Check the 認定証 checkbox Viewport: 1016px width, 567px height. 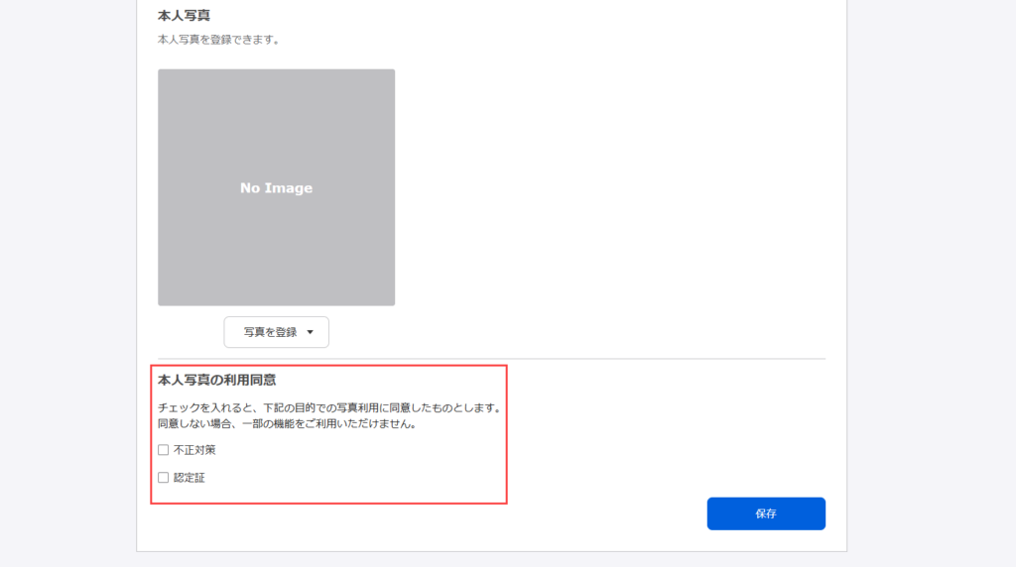pyautogui.click(x=164, y=478)
